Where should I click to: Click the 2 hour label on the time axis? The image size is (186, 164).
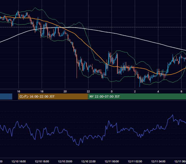135,92
